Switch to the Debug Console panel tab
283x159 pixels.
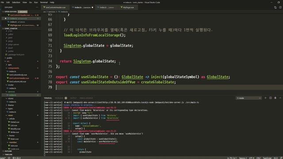[x=86, y=98]
